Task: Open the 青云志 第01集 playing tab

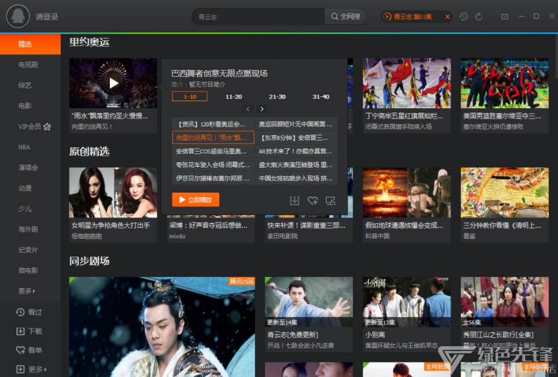Action: pos(412,17)
